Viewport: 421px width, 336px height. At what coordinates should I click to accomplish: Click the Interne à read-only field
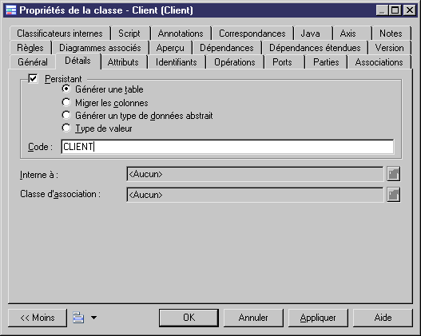(x=255, y=174)
